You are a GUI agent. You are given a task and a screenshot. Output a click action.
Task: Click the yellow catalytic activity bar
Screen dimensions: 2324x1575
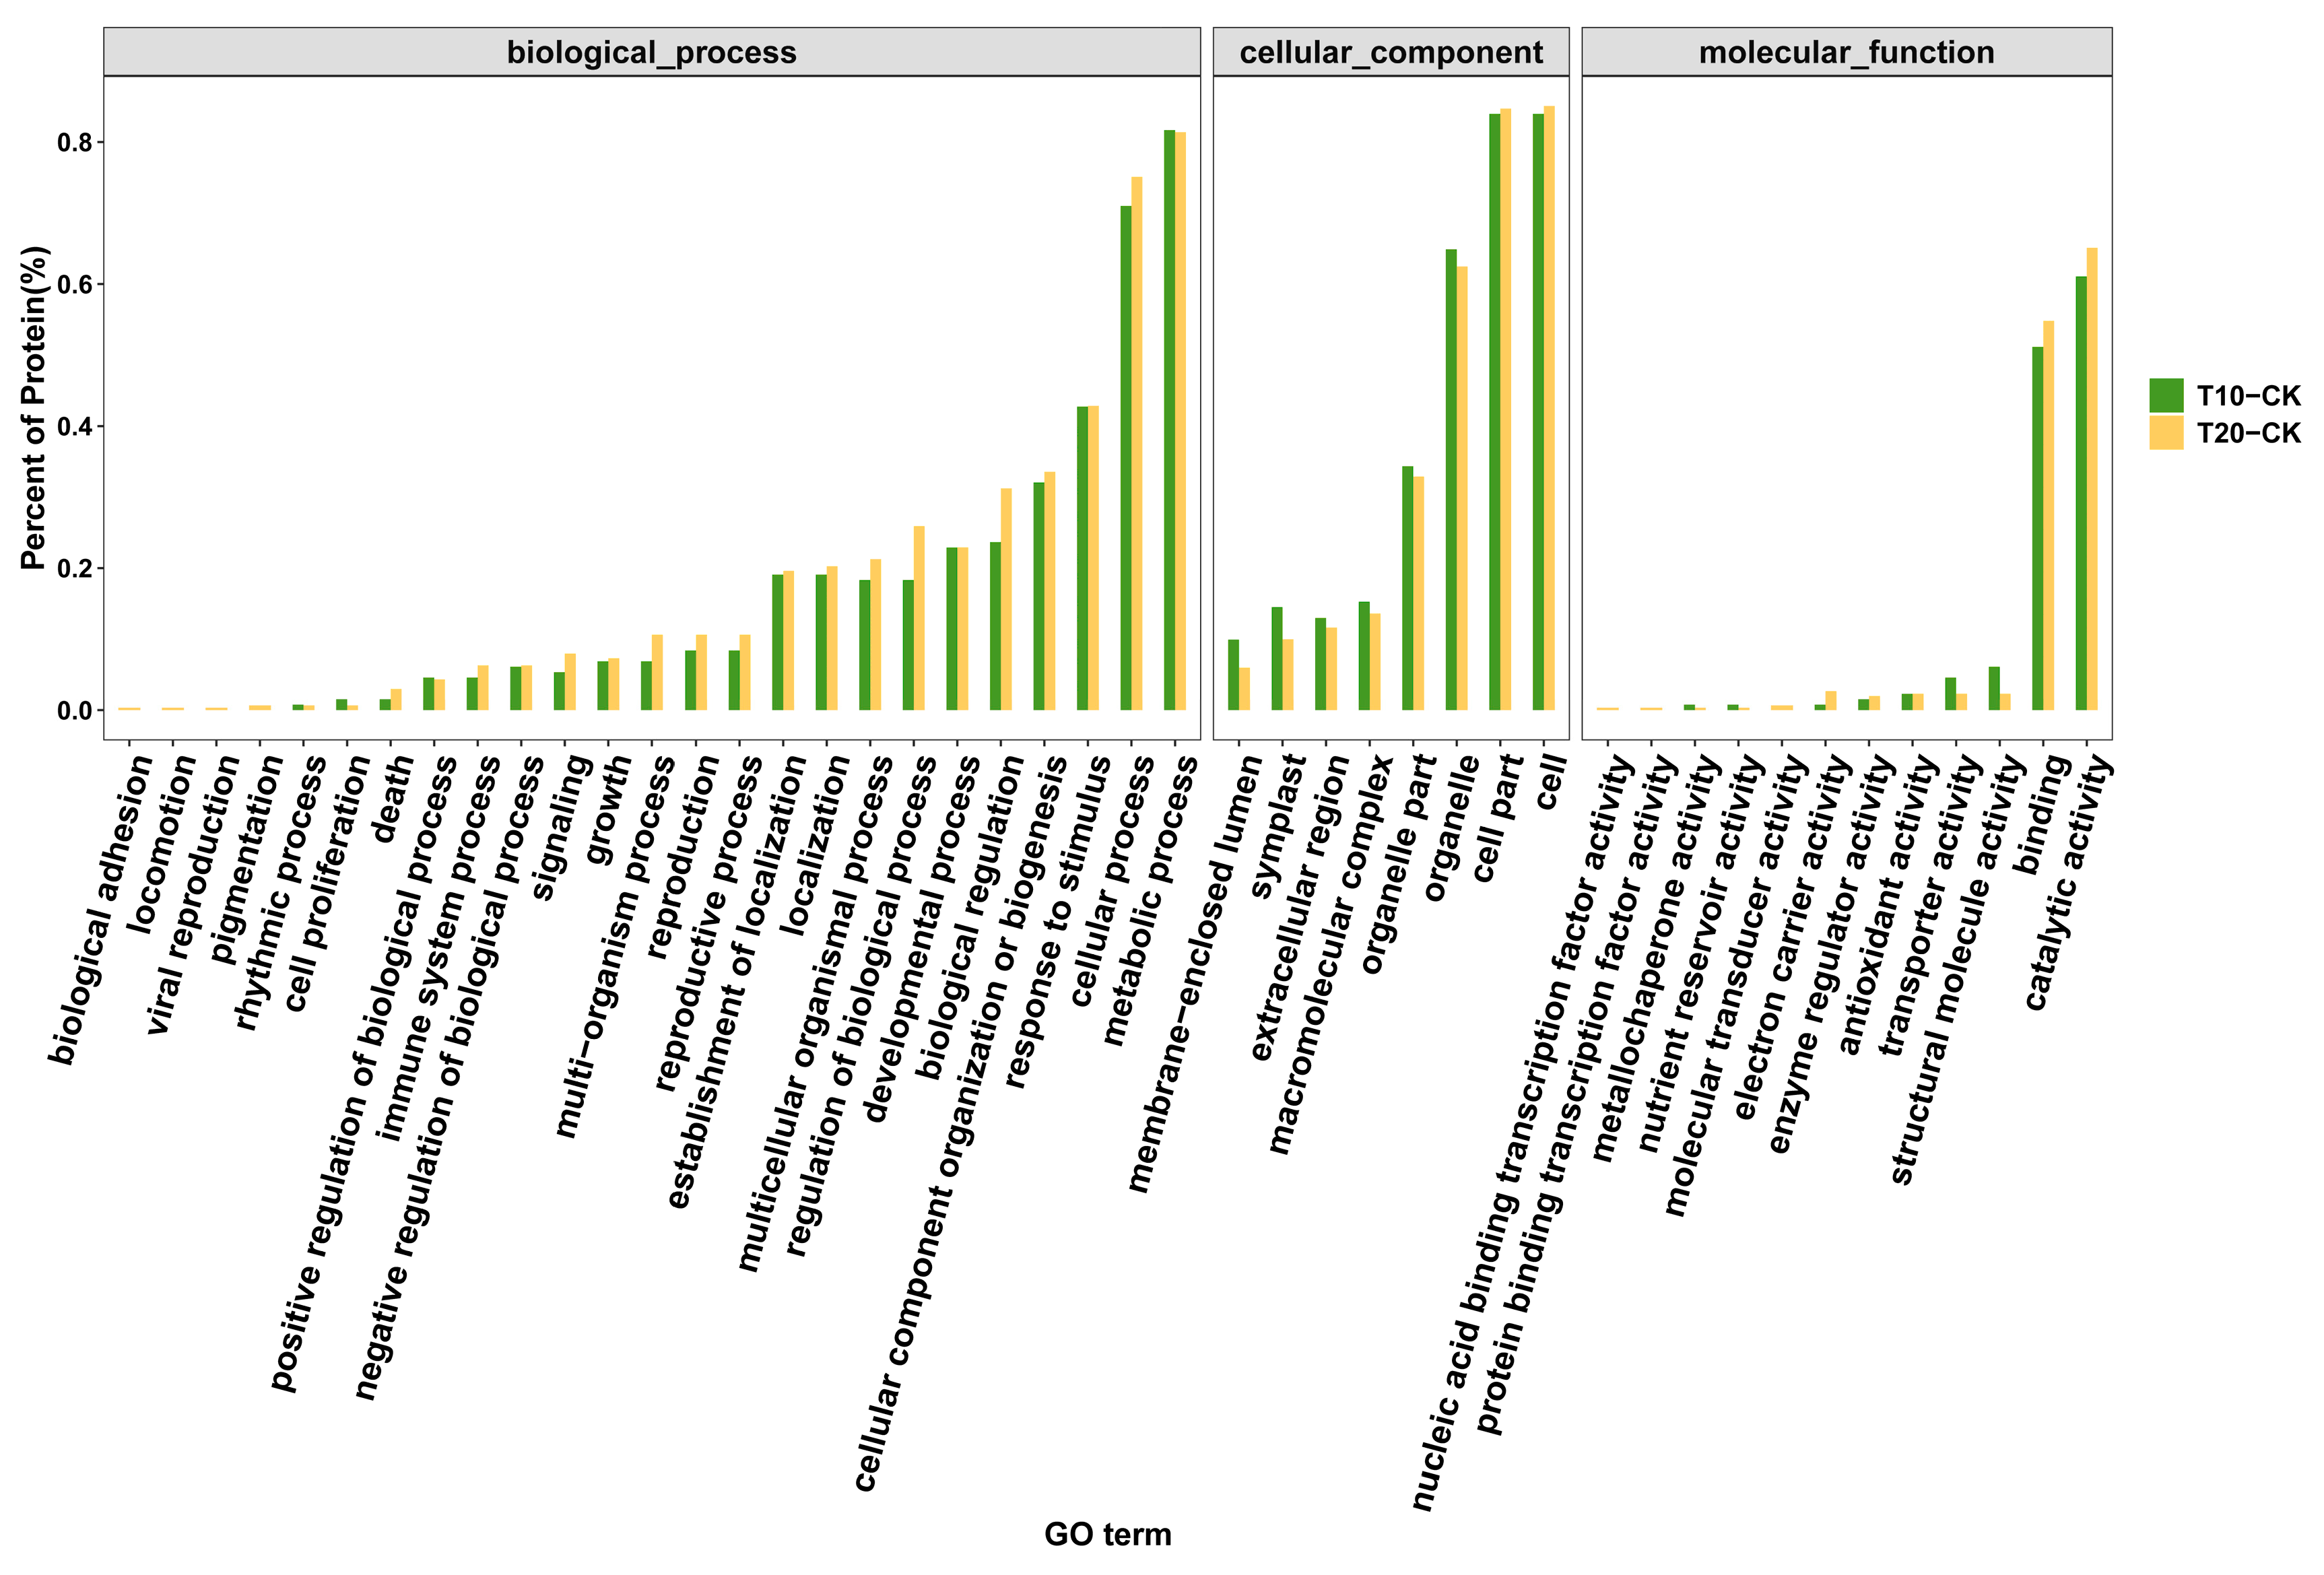click(2092, 480)
